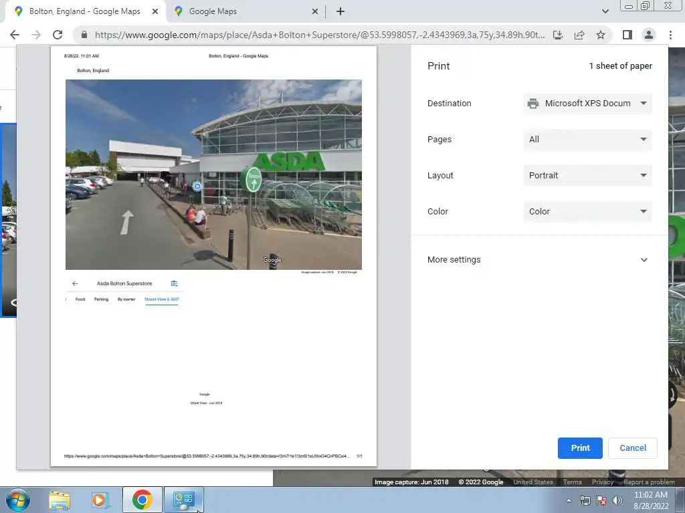Image resolution: width=685 pixels, height=513 pixels.
Task: Click the volume speaker tray icon
Action: pos(617,500)
